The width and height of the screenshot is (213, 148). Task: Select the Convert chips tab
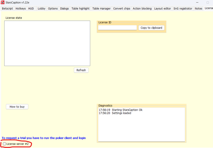tap(122, 9)
